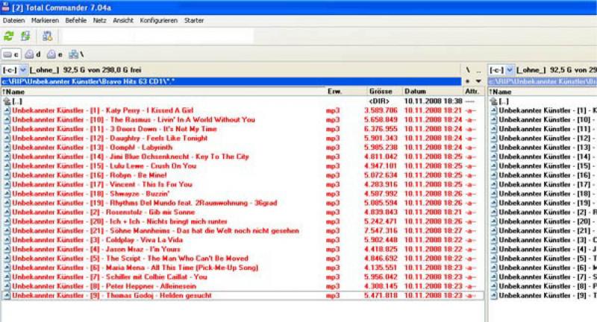Select The Script - The Man Who Can't Be Moved
The width and height of the screenshot is (597, 322).
243,259
